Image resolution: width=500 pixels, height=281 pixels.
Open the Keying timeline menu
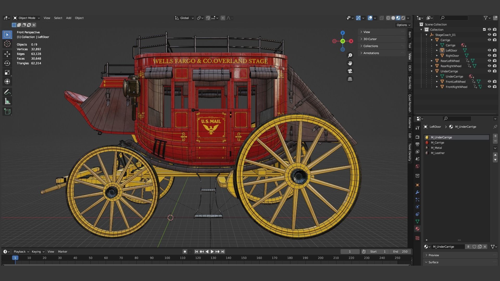(x=38, y=252)
